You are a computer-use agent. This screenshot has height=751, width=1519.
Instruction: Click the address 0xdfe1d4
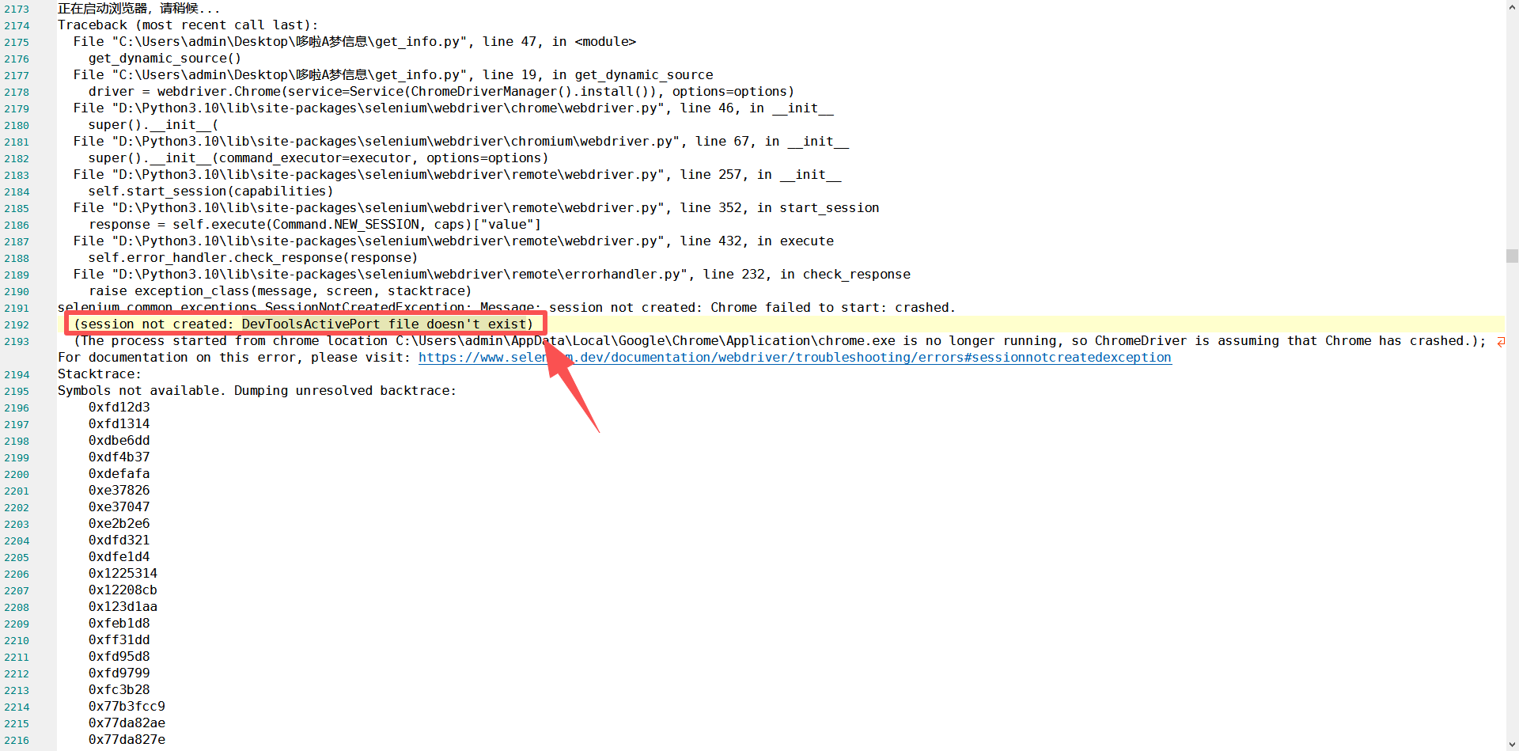pos(119,557)
